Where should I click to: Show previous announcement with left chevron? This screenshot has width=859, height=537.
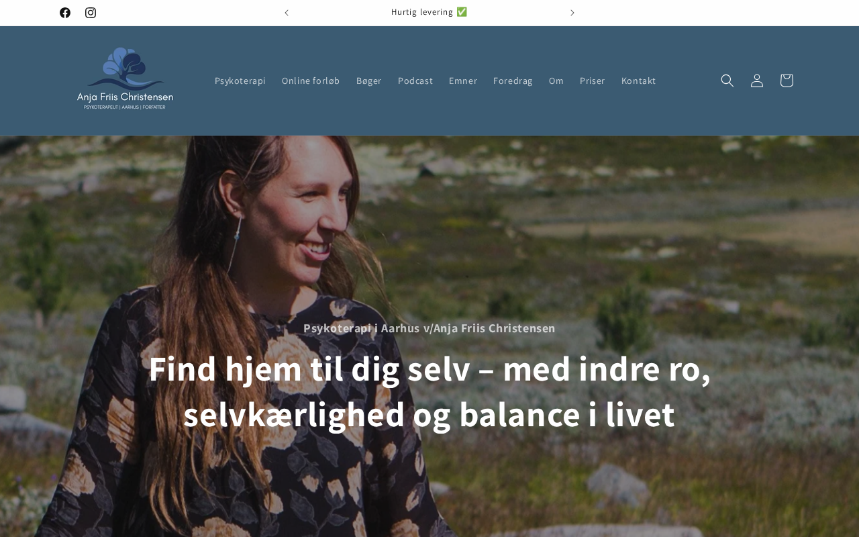[x=287, y=13]
